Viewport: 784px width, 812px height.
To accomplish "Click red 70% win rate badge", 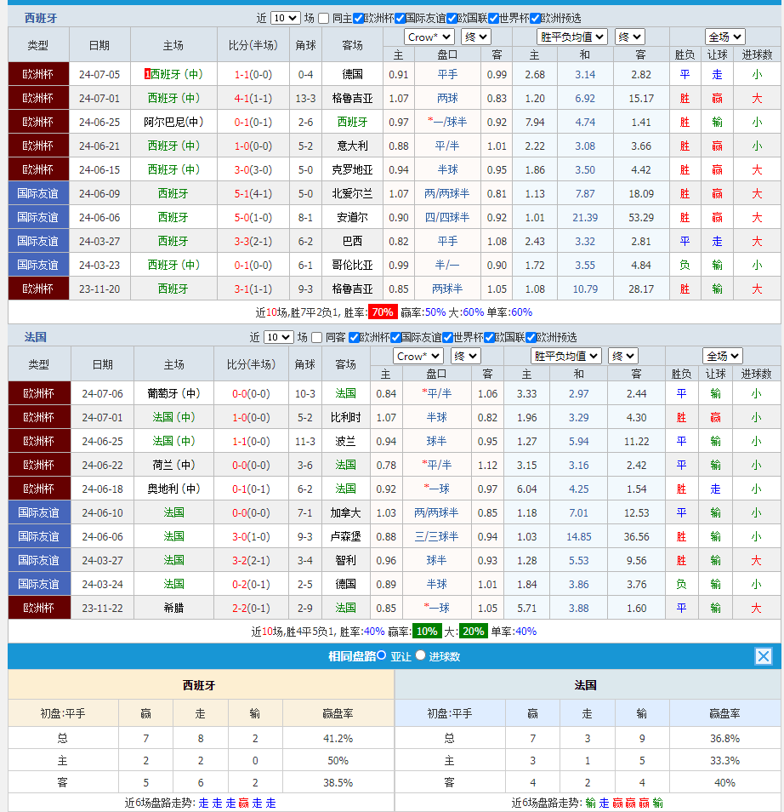I will tap(382, 312).
